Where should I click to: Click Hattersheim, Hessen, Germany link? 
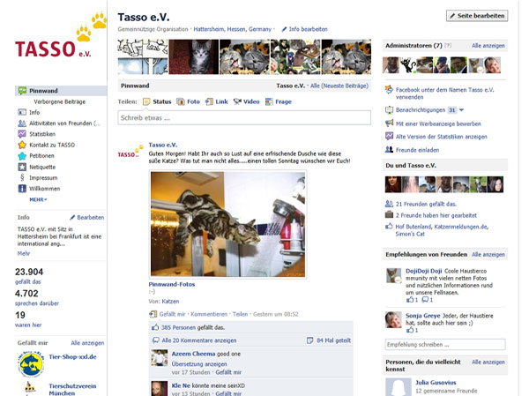[233, 29]
